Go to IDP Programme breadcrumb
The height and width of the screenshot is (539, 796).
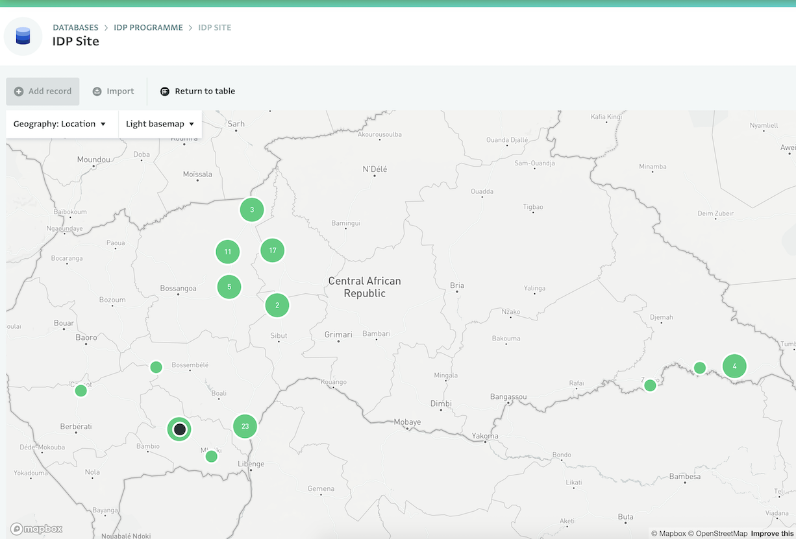148,27
